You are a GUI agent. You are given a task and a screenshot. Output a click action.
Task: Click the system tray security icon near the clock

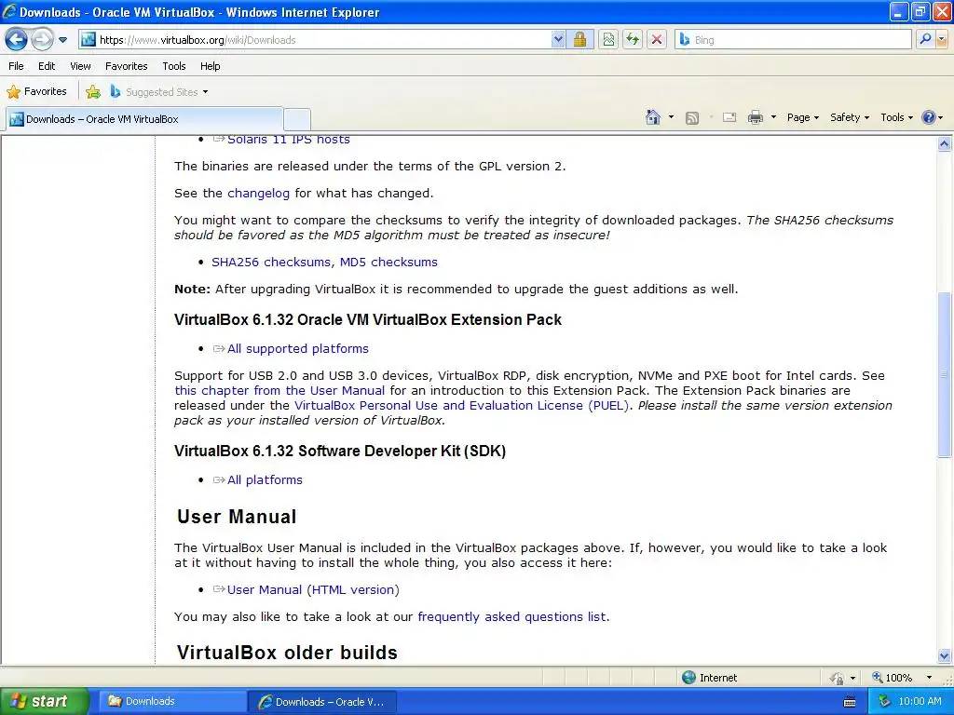884,701
